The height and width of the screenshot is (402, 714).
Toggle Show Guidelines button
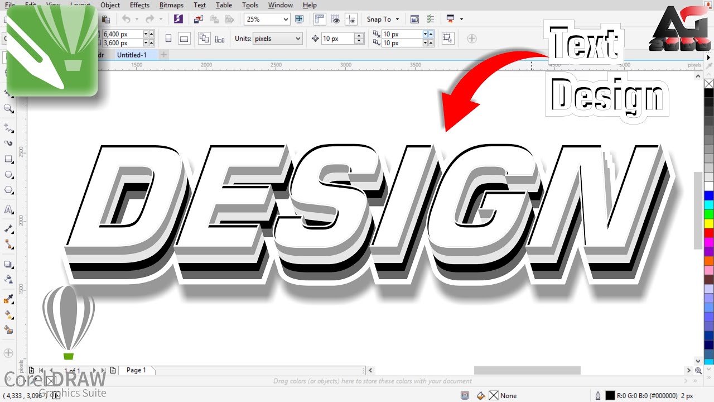[x=351, y=19]
